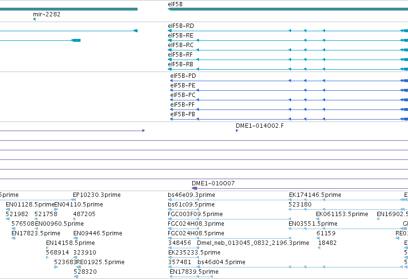Open EST EP10230.3prime
The width and height of the screenshot is (408, 279).
(97, 195)
